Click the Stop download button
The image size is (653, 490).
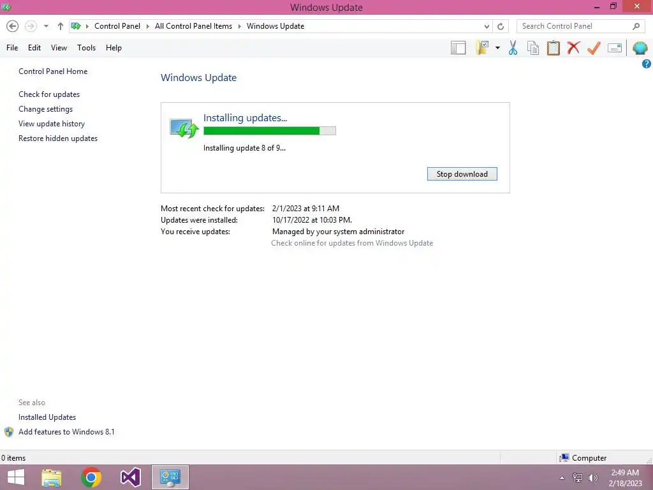462,174
